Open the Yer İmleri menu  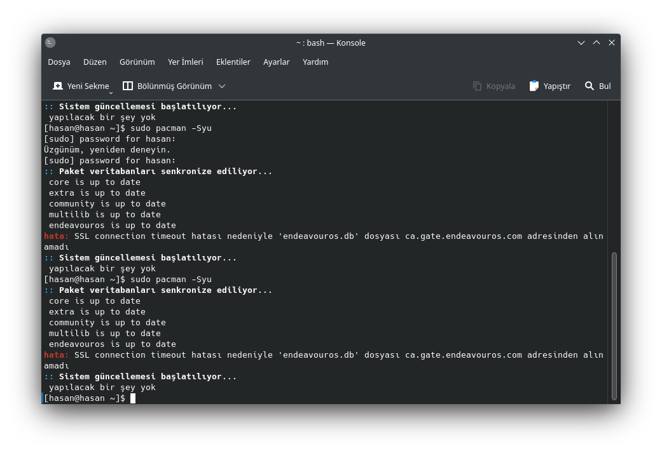pyautogui.click(x=185, y=62)
